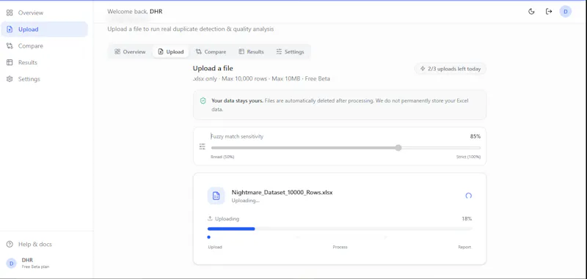Switch to the Upload tab
Image resolution: width=587 pixels, height=279 pixels.
(171, 51)
